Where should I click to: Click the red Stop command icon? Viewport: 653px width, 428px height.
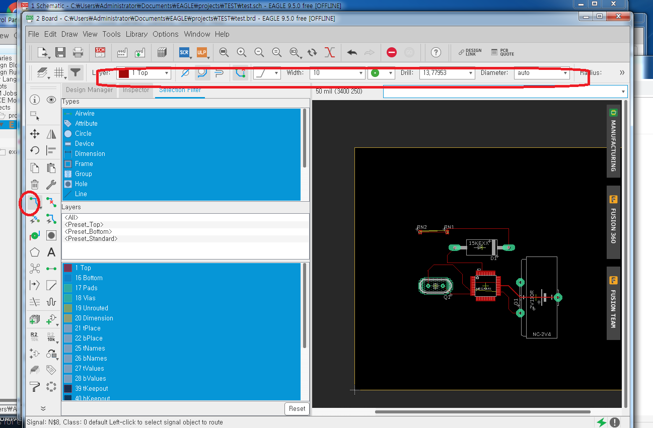click(392, 52)
